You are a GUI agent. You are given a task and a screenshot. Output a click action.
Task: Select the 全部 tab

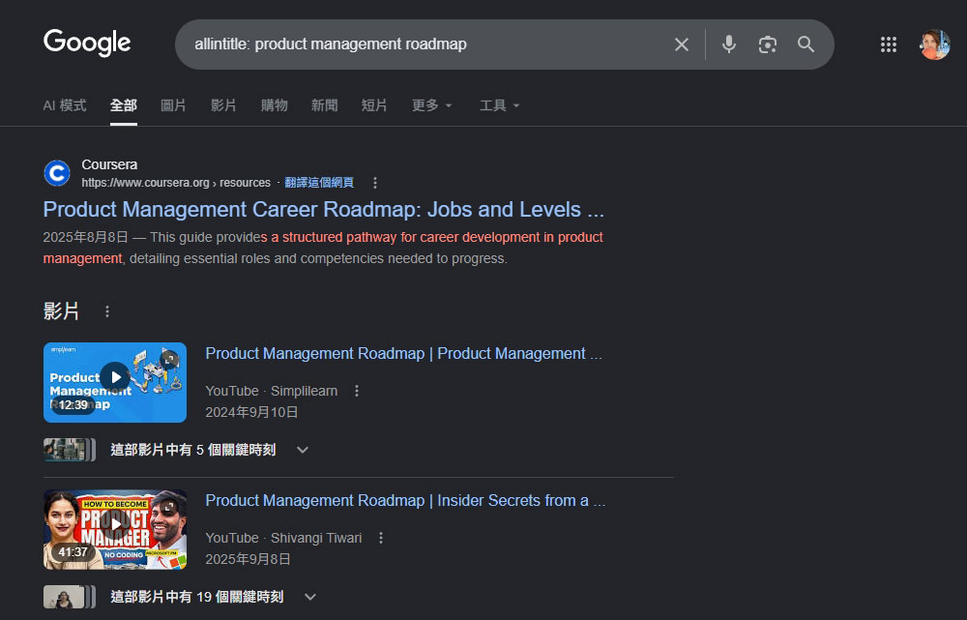coord(124,105)
